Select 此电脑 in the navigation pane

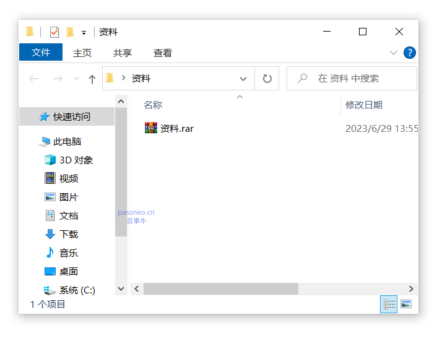(67, 142)
